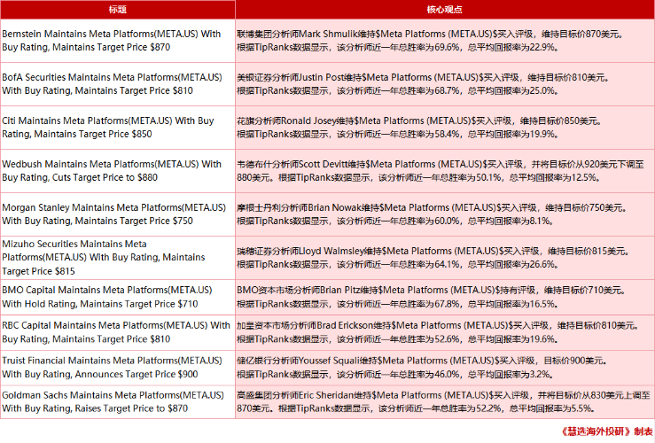Select the BMO Capital Hold Rating $710 cell
Screen dimensions: 655x443
[x=118, y=298]
